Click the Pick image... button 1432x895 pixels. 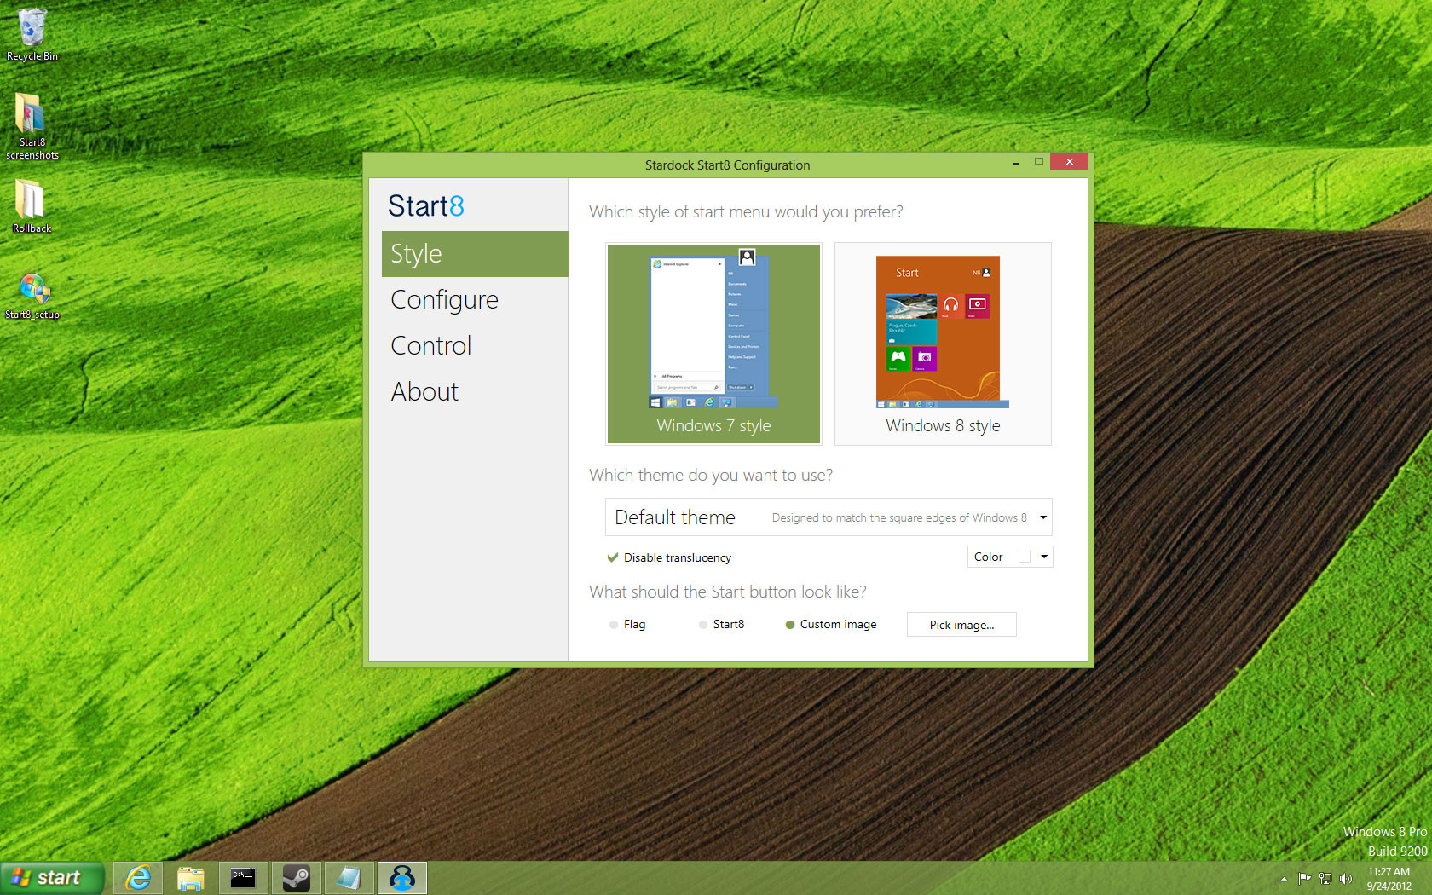point(961,625)
